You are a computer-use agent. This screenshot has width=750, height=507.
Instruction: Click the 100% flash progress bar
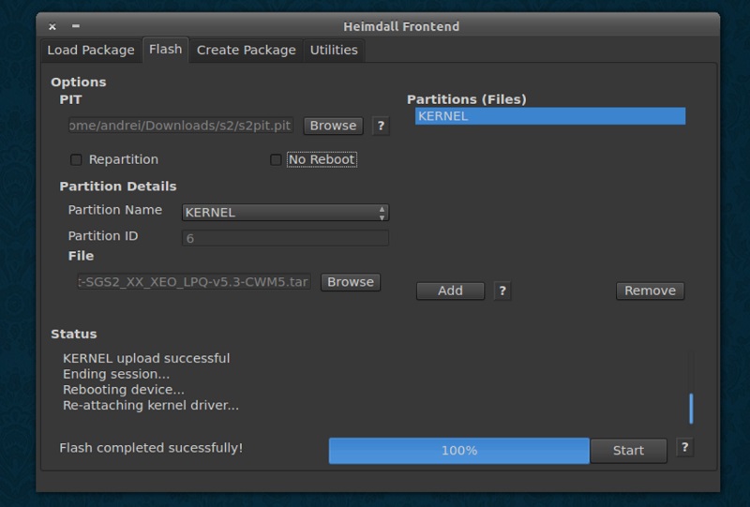click(x=458, y=451)
